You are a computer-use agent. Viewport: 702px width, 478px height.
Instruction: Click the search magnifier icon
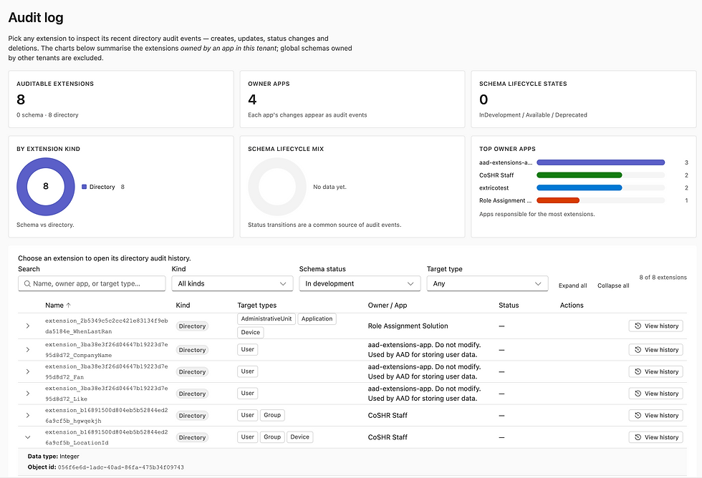click(27, 283)
